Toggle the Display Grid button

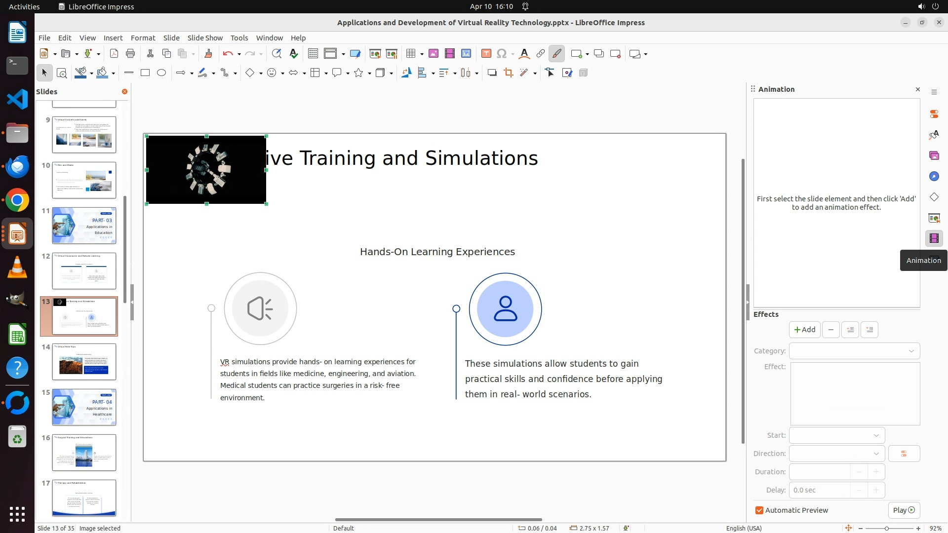pyautogui.click(x=313, y=54)
